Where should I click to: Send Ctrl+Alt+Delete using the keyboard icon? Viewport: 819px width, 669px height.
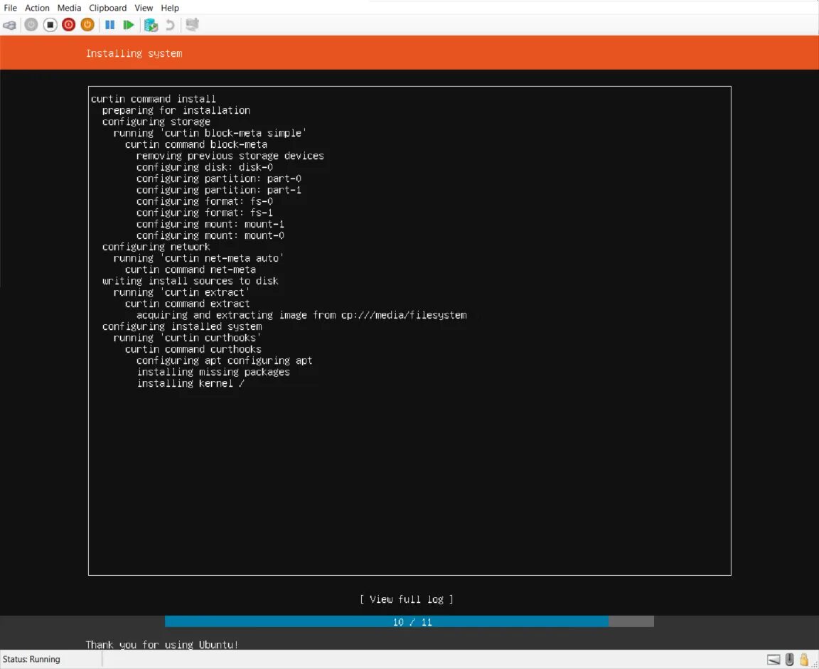pos(10,24)
